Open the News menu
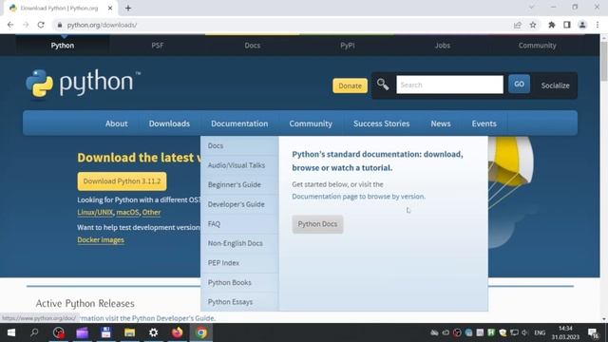 pos(441,123)
